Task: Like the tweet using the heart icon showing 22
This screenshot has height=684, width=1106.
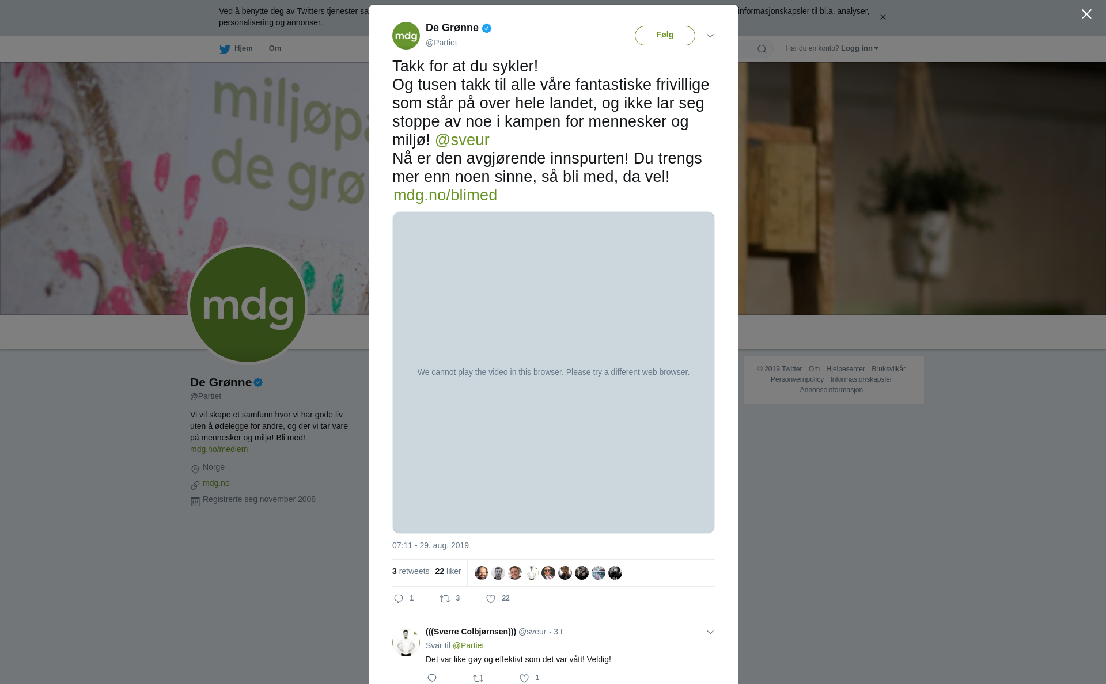Action: point(491,599)
